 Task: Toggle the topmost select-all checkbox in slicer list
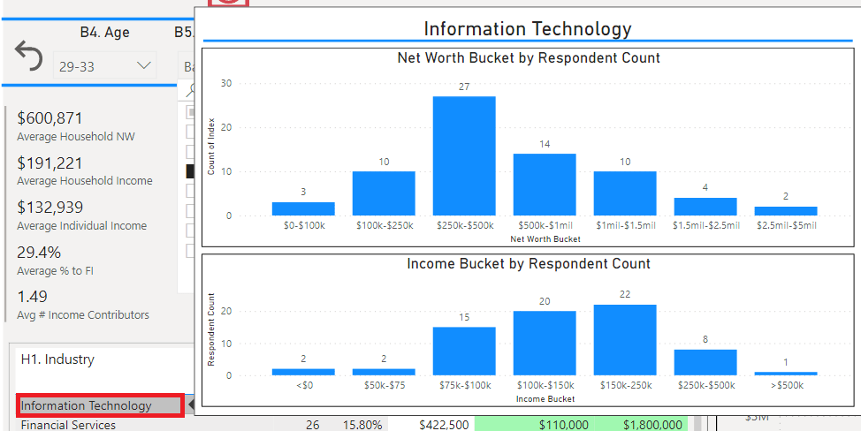(x=189, y=112)
